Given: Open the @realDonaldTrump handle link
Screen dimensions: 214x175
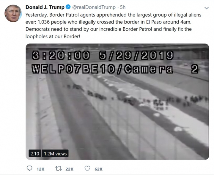Looking at the screenshot, I should tap(94, 7).
